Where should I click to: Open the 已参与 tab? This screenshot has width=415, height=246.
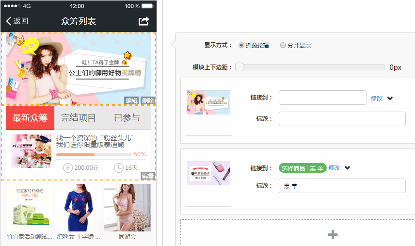(x=127, y=118)
